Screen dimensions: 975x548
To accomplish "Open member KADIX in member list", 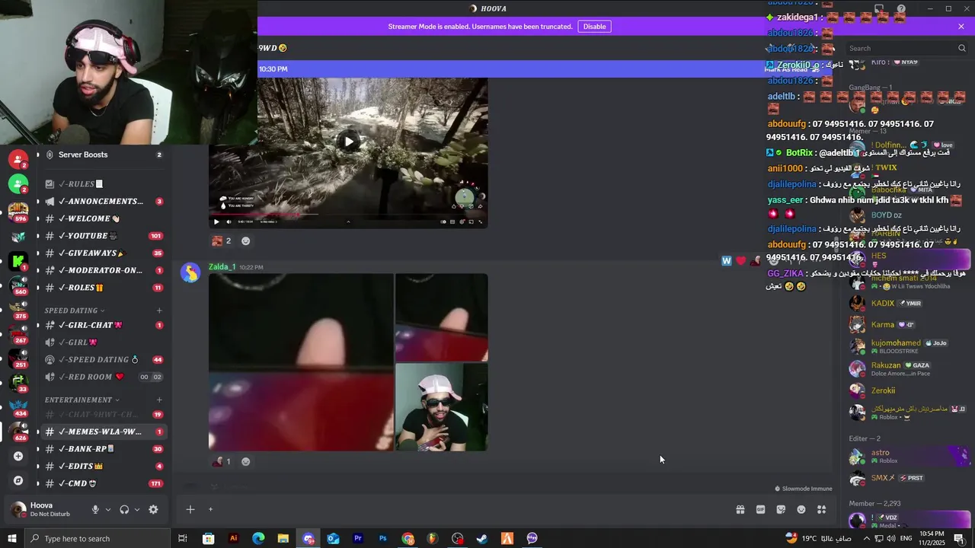I will pyautogui.click(x=906, y=303).
